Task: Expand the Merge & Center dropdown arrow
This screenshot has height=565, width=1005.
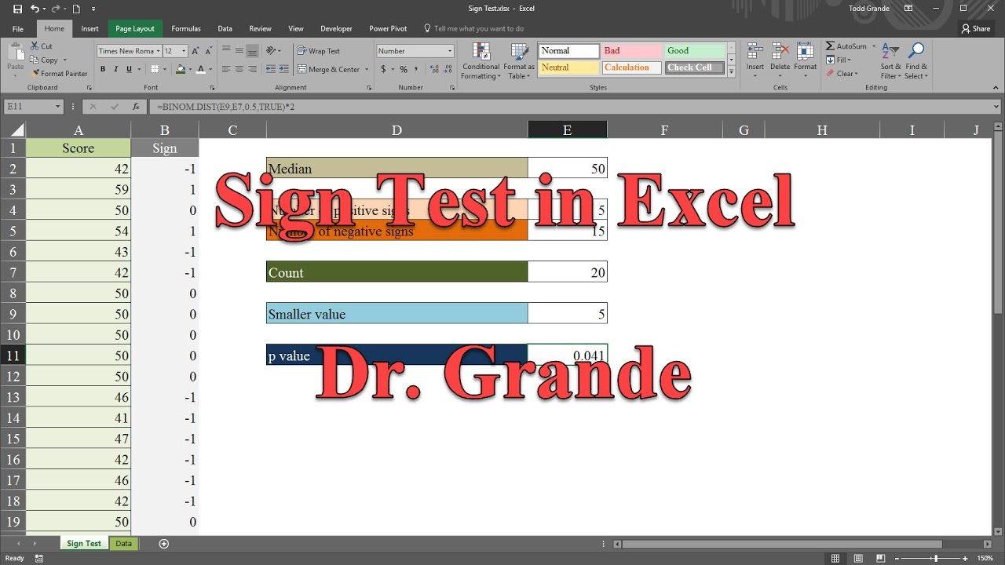Action: [366, 69]
